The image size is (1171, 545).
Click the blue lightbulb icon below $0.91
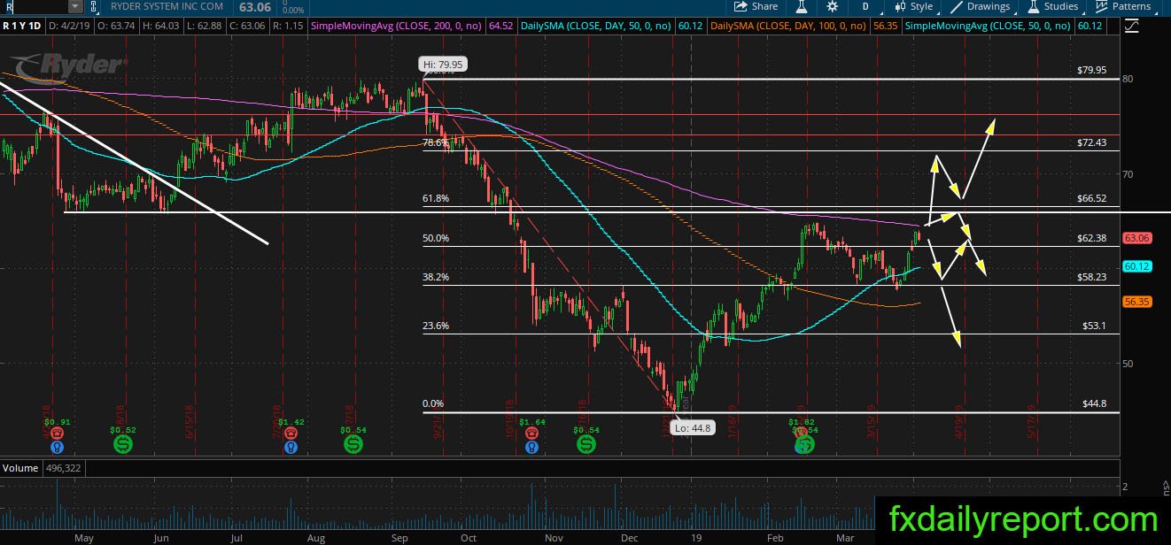click(x=57, y=446)
